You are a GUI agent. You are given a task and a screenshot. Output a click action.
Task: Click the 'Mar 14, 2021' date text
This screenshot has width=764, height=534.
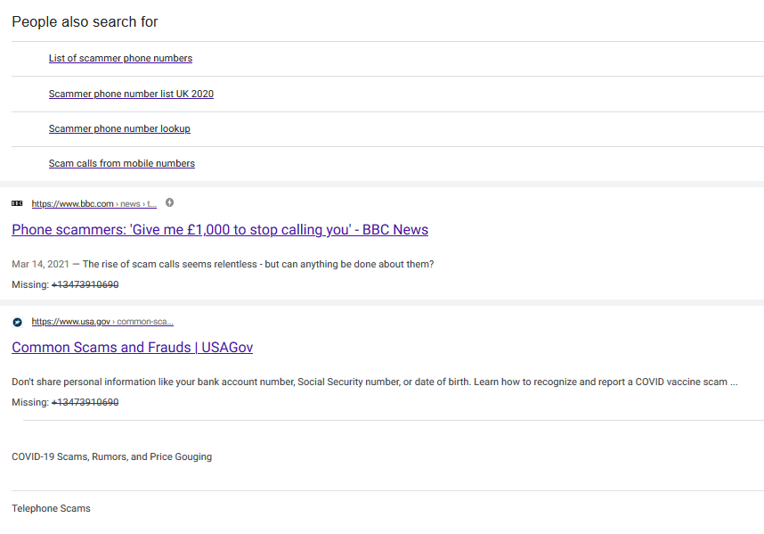click(40, 264)
